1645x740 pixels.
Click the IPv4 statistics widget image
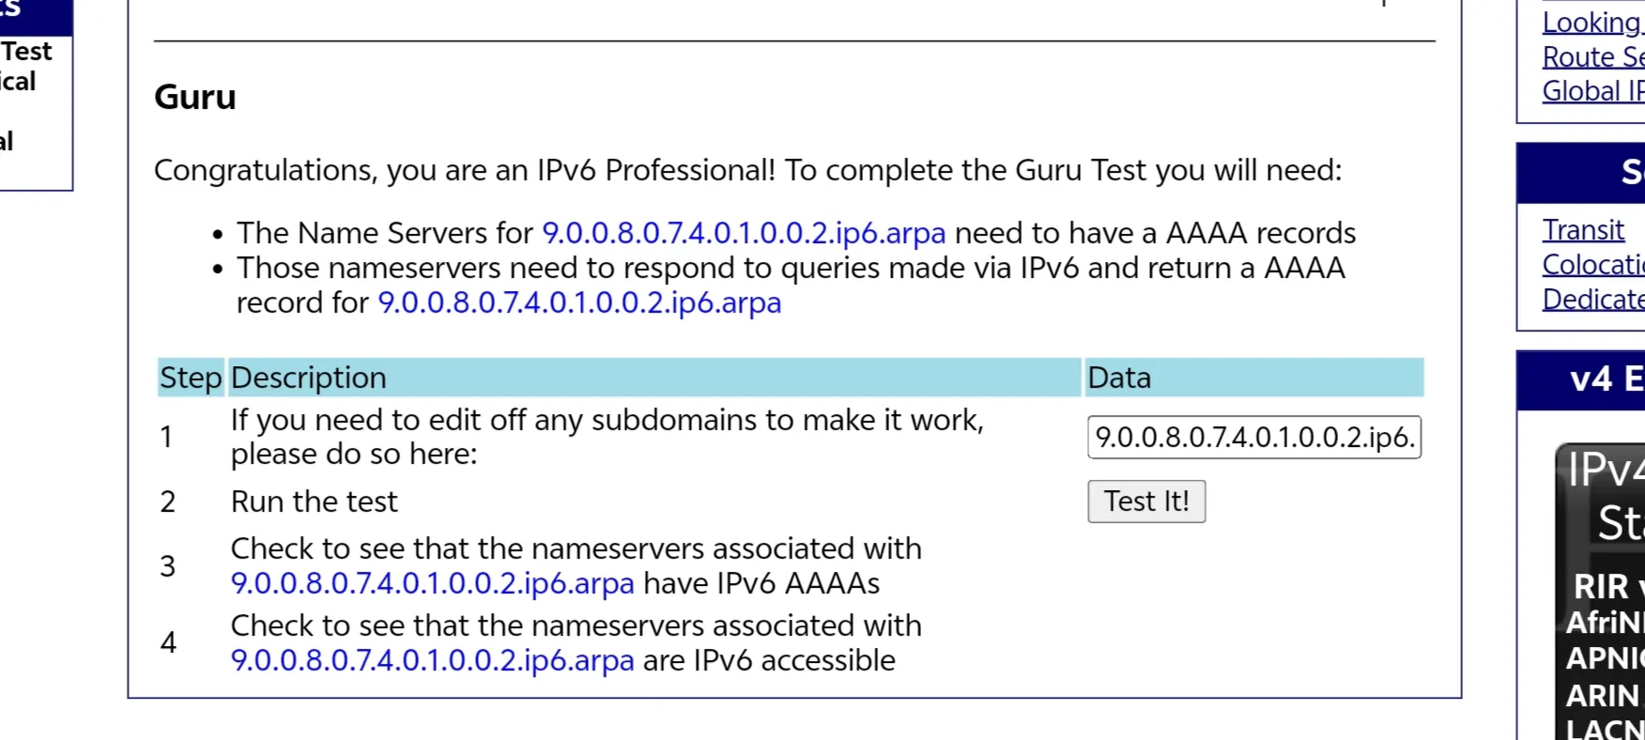click(x=1600, y=592)
